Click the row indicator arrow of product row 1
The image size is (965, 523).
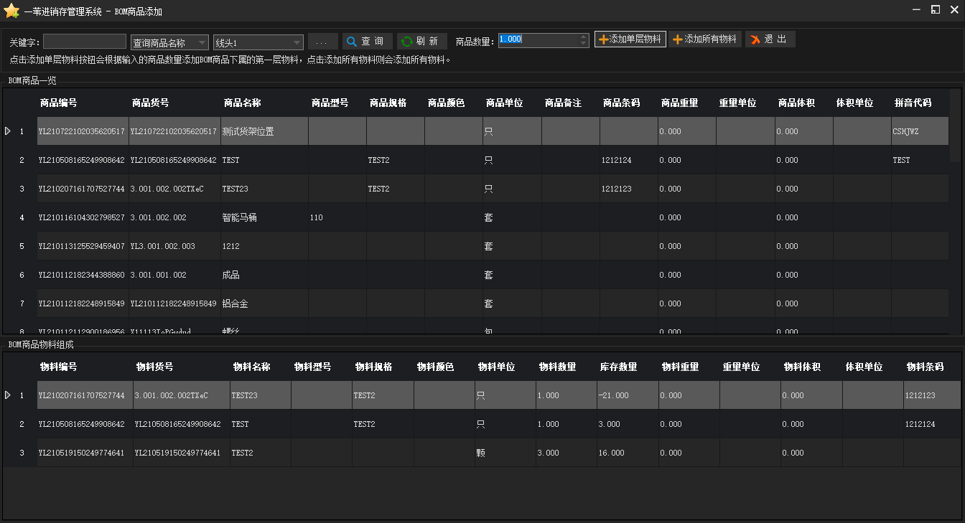8,131
